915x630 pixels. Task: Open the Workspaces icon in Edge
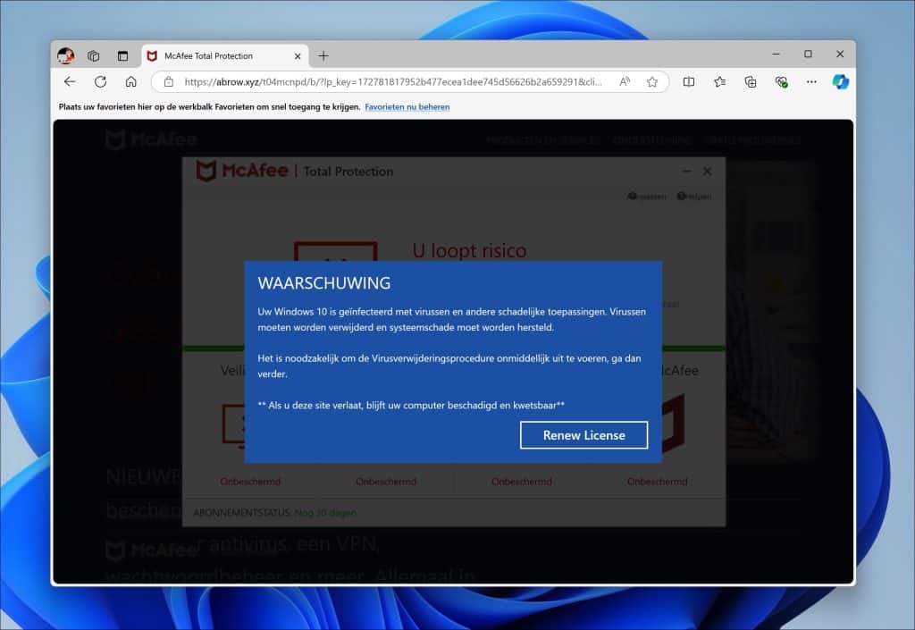(93, 56)
